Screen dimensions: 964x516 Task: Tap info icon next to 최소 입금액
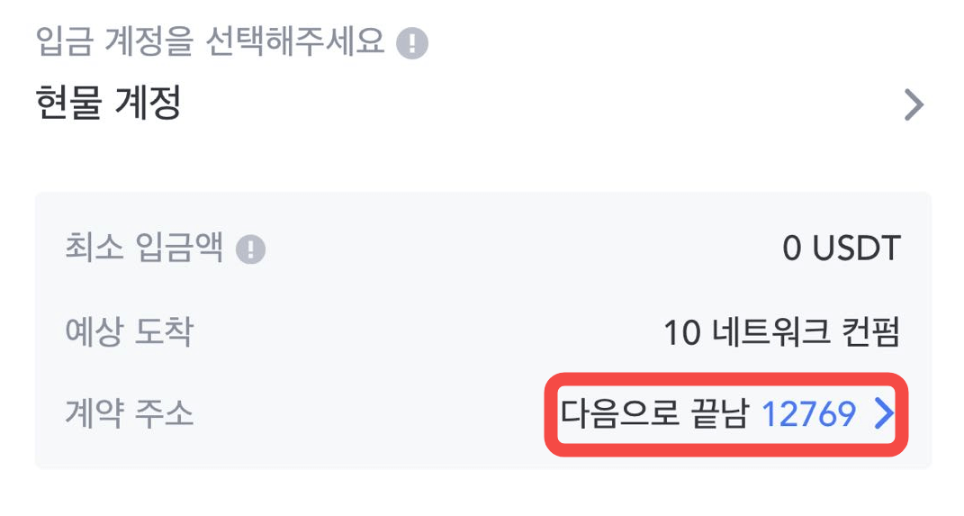point(250,249)
